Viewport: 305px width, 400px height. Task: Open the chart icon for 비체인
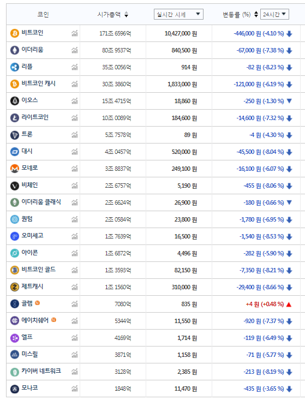[74, 186]
